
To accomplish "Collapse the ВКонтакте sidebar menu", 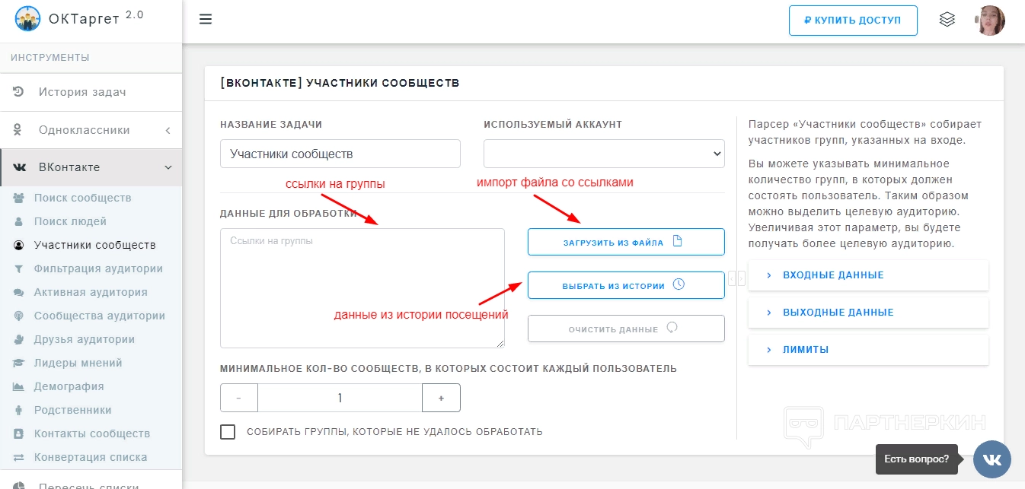I will tap(168, 167).
